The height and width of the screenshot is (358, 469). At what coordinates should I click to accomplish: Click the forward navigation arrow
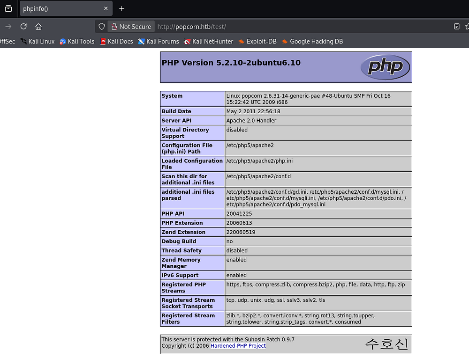(x=8, y=27)
